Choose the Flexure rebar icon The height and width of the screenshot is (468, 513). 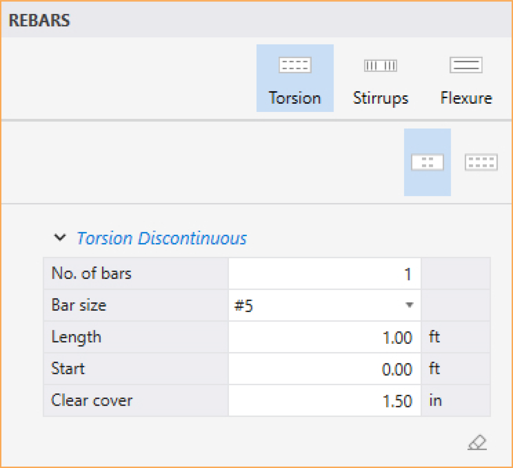(466, 65)
